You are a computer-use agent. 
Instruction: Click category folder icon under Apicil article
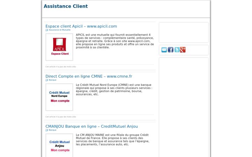click(x=47, y=30)
